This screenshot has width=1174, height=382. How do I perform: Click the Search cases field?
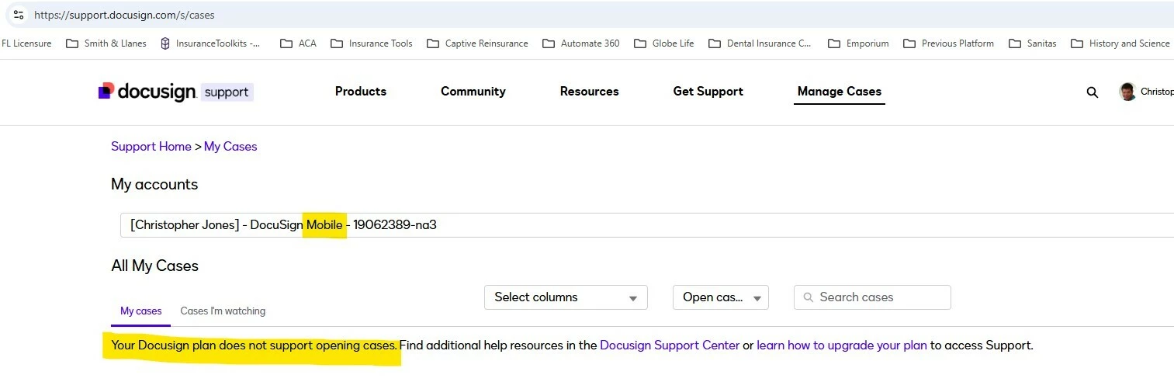coord(872,297)
